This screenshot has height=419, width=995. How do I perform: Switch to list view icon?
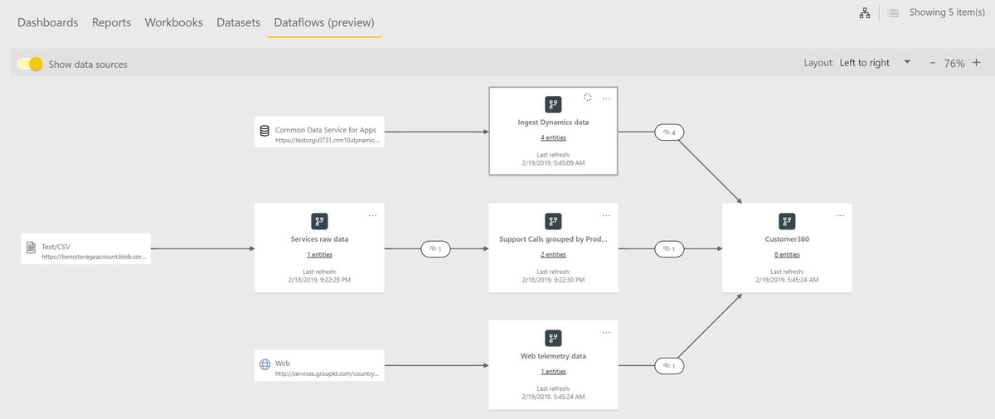point(893,13)
